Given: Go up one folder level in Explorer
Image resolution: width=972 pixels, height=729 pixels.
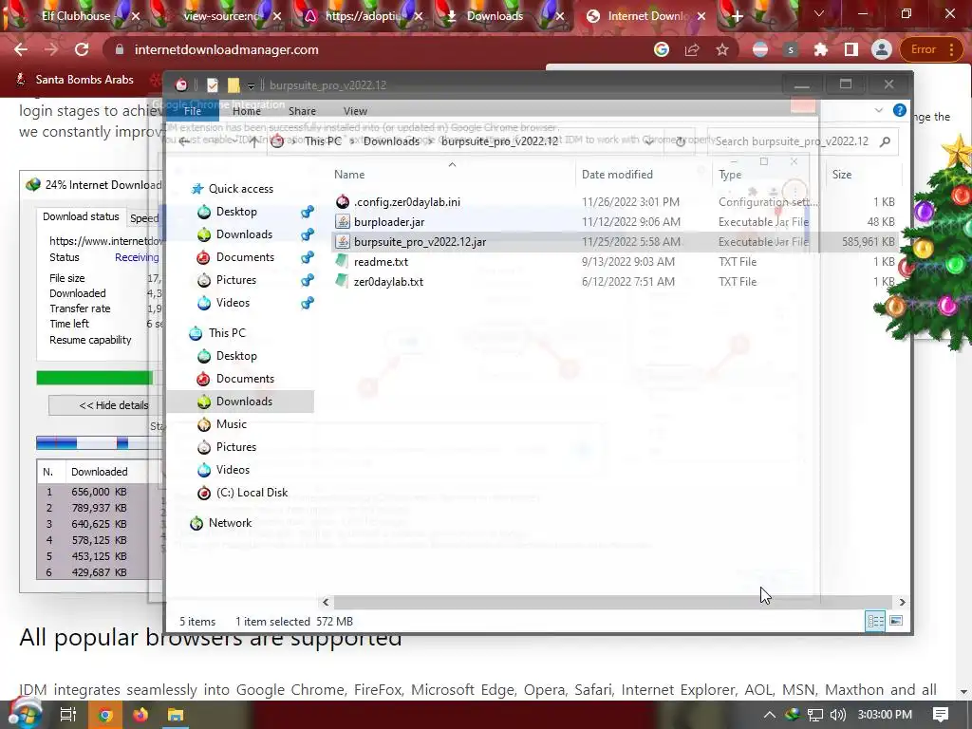Looking at the screenshot, I should (254, 141).
